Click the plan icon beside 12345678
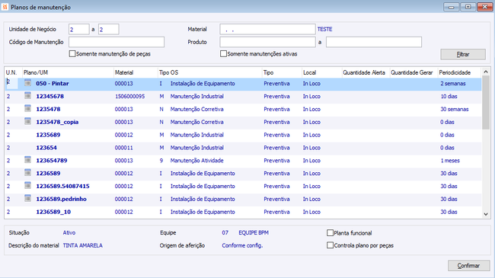495x278 pixels. pyautogui.click(x=27, y=96)
